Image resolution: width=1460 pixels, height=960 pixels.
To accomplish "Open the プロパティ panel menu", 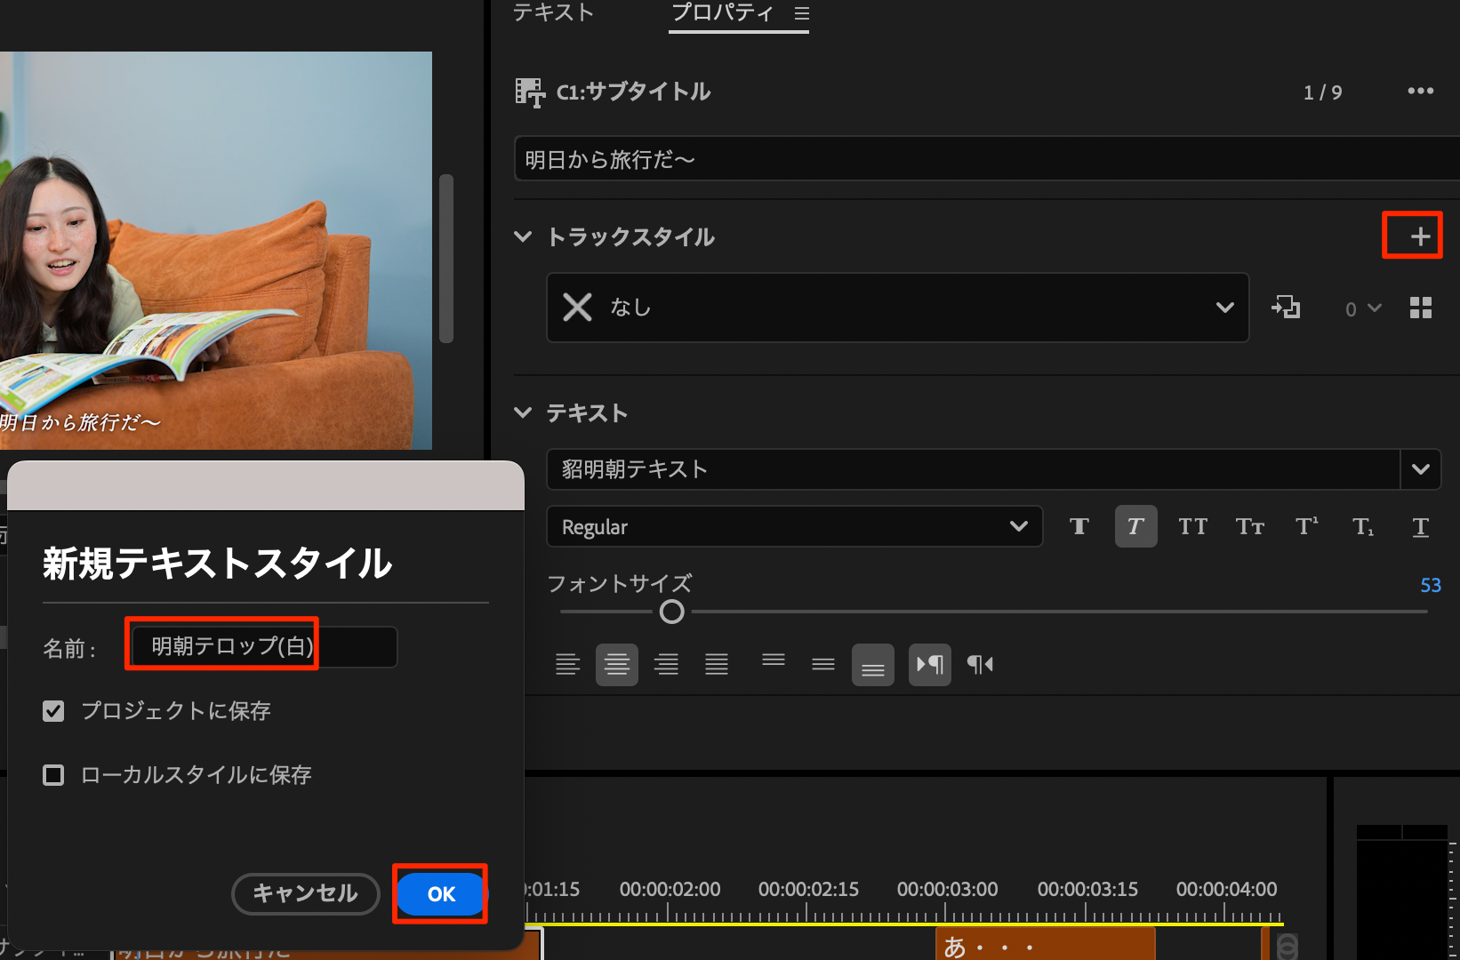I will [802, 14].
